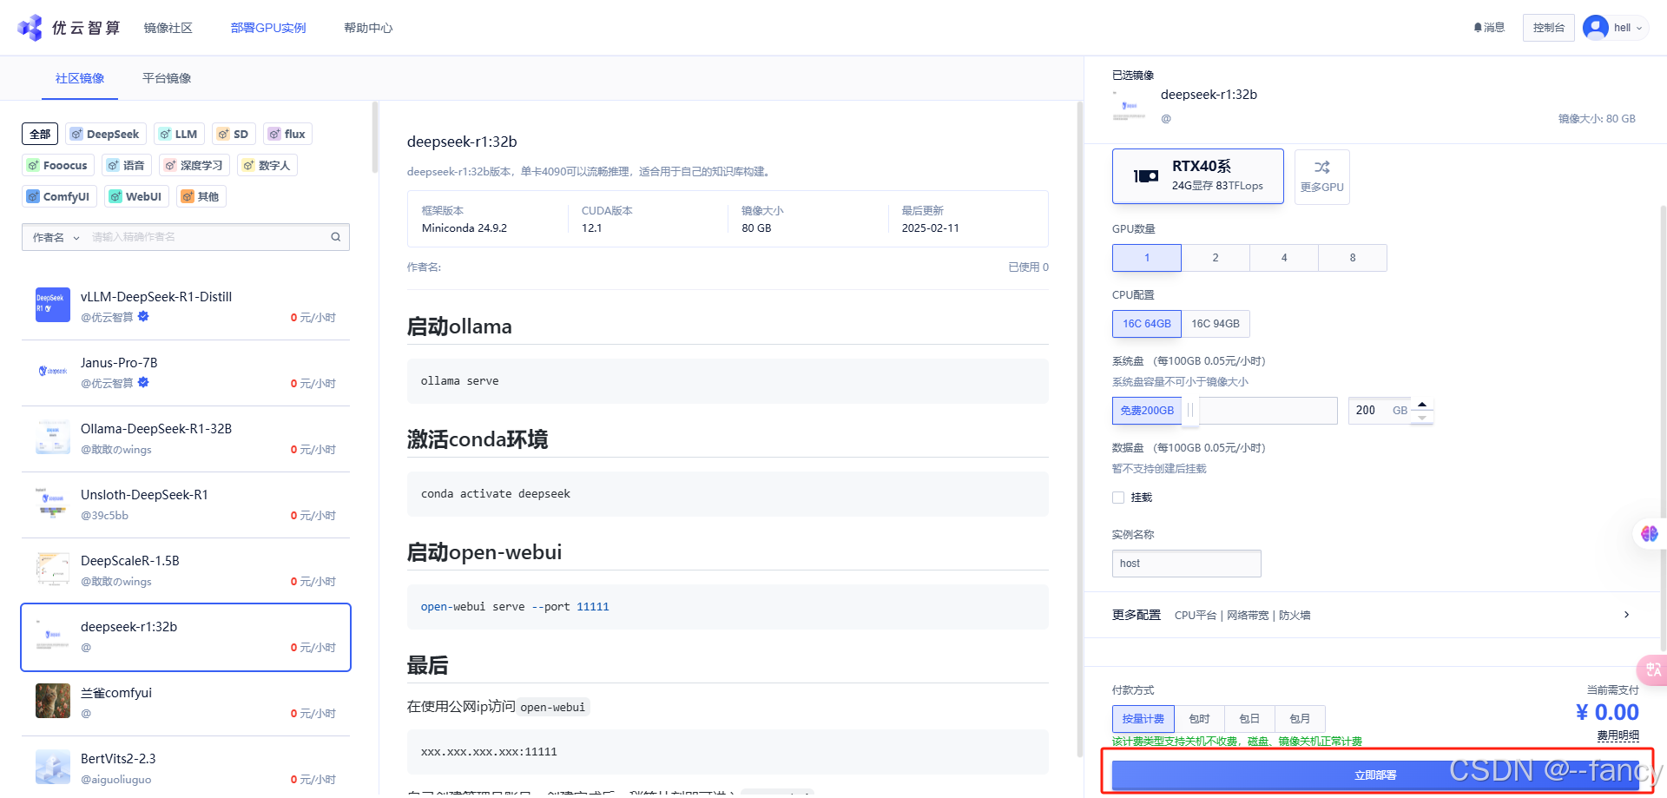The image size is (1667, 798).
Task: Click the 立即部署 deploy button
Action: 1375,775
